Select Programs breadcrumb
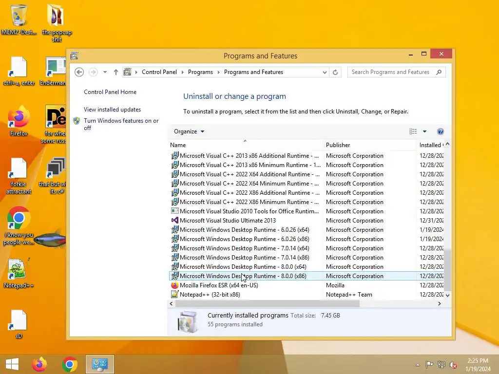The image size is (499, 374). click(x=200, y=72)
